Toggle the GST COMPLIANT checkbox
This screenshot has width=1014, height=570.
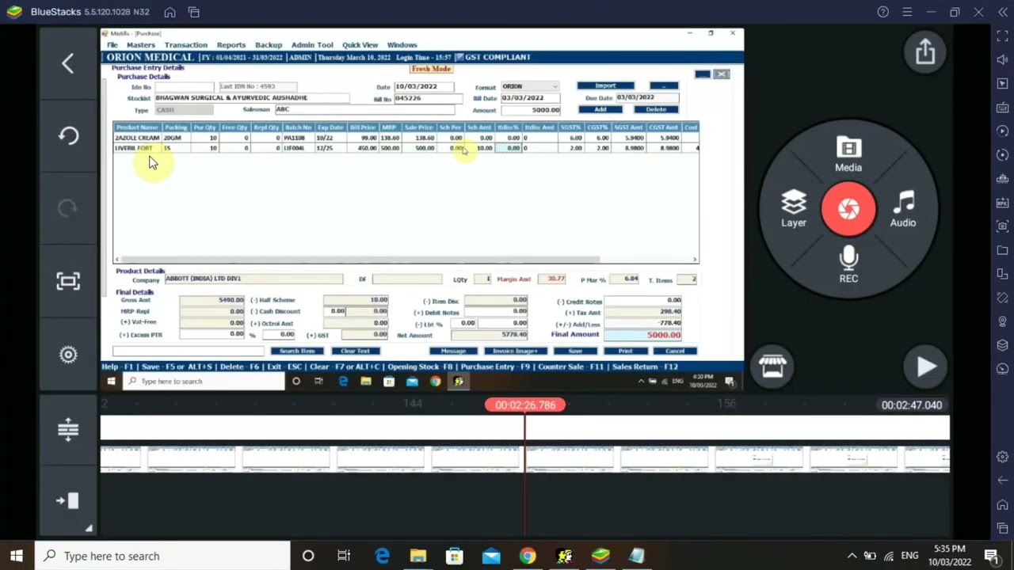pos(459,57)
